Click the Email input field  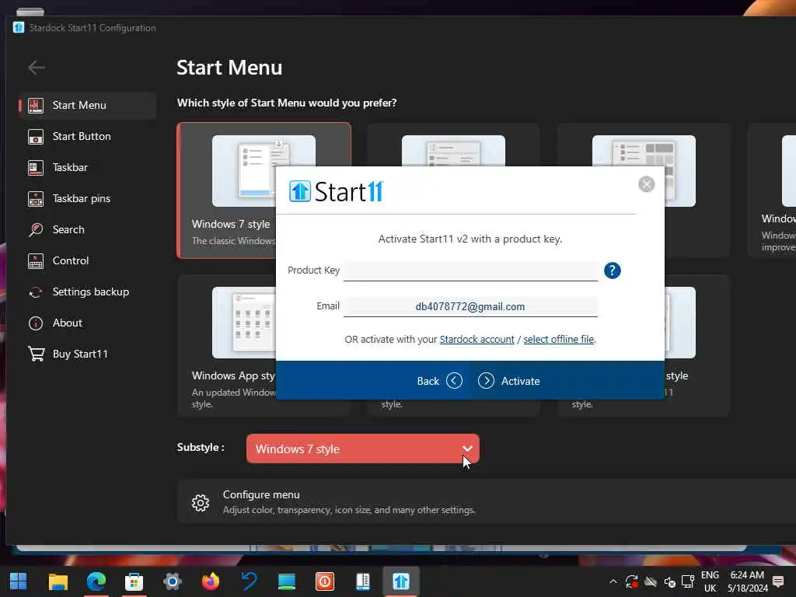pyautogui.click(x=470, y=306)
